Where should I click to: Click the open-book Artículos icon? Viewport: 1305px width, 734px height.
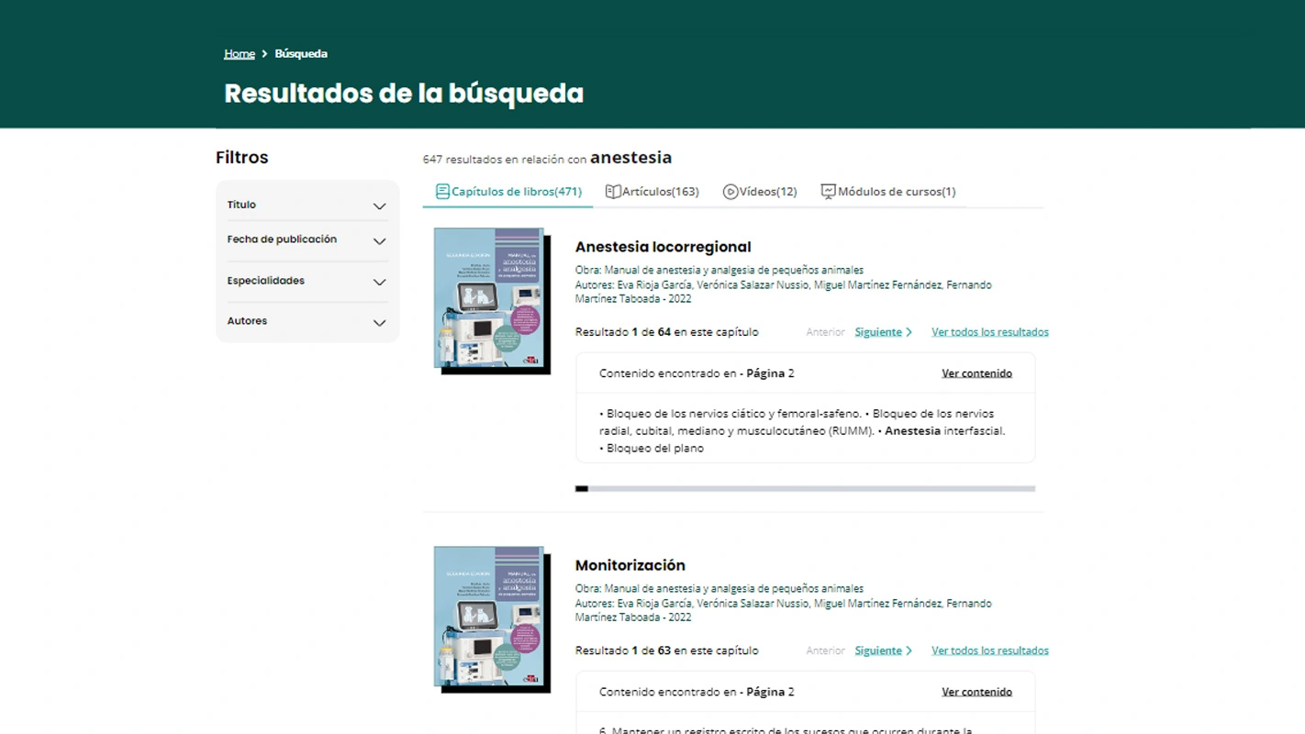click(x=613, y=192)
